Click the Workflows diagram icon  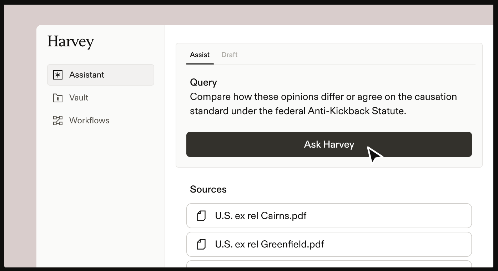click(58, 121)
